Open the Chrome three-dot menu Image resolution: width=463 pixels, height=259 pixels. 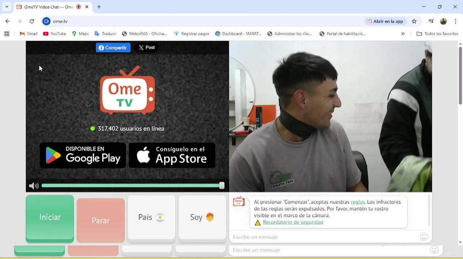456,21
